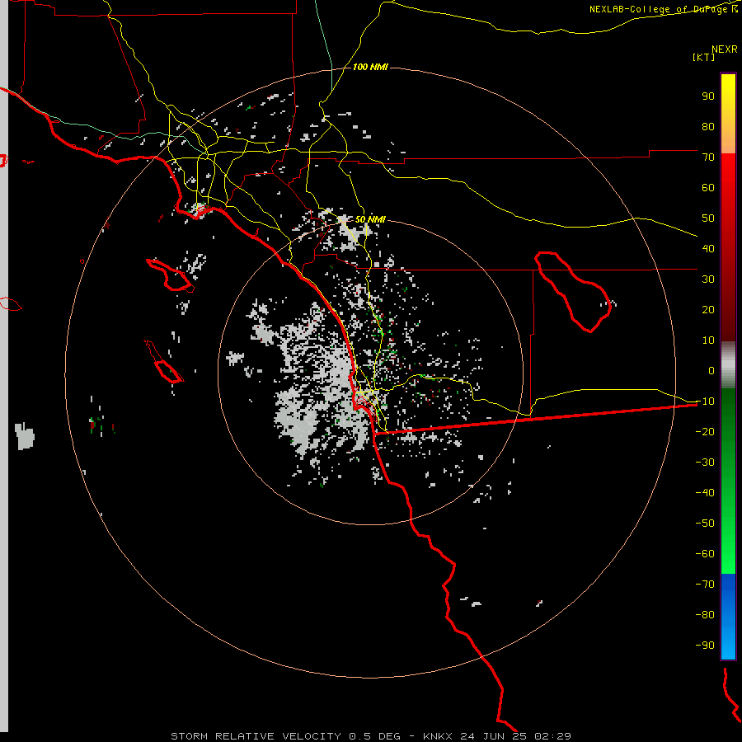
Task: Click the NEXR label above the color scale
Action: (x=724, y=49)
